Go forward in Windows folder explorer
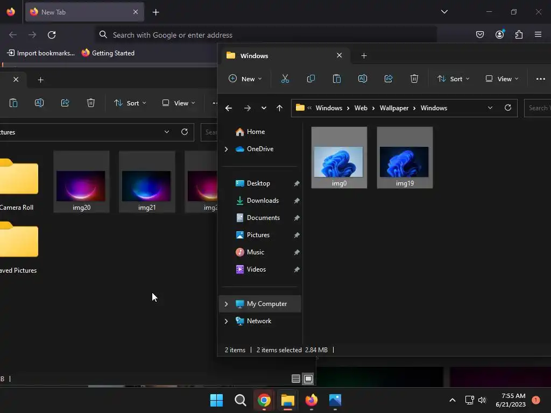 [248, 108]
